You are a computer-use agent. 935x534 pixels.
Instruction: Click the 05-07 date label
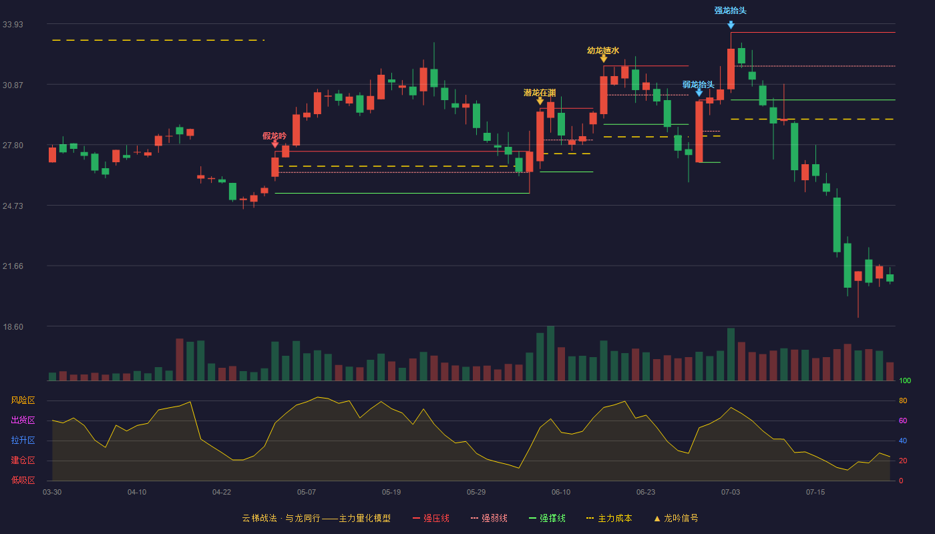tap(307, 492)
